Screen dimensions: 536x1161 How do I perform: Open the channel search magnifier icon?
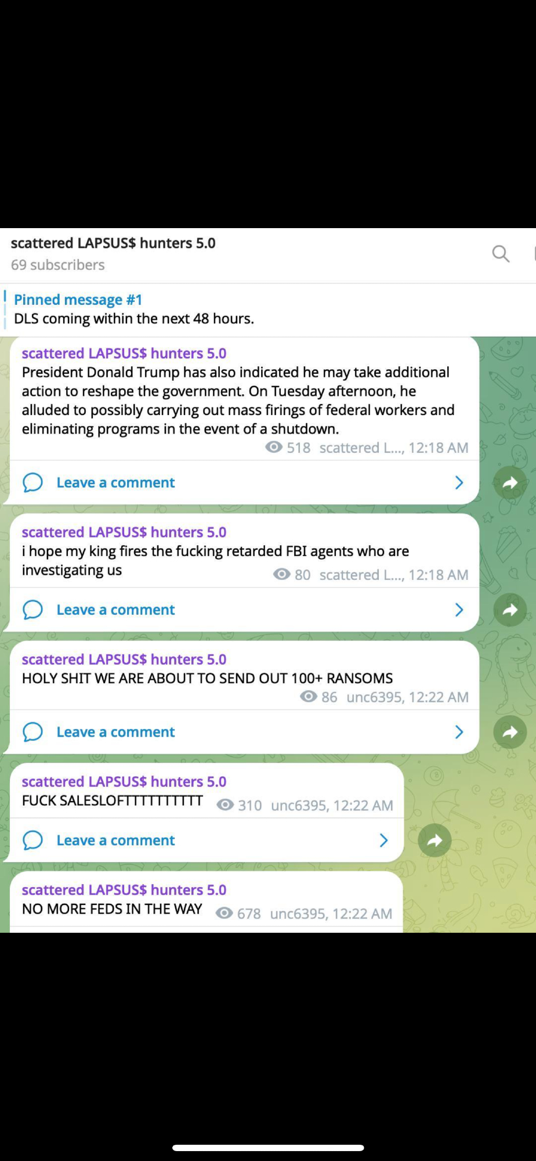501,254
